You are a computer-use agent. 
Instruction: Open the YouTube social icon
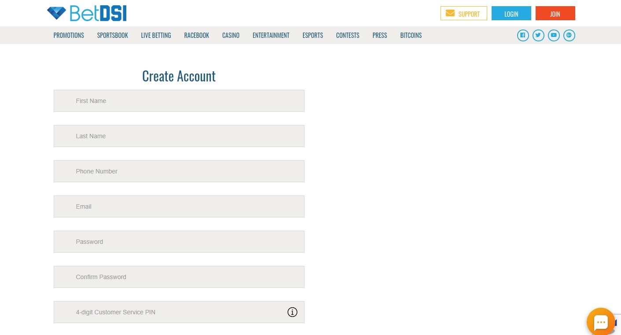point(554,35)
